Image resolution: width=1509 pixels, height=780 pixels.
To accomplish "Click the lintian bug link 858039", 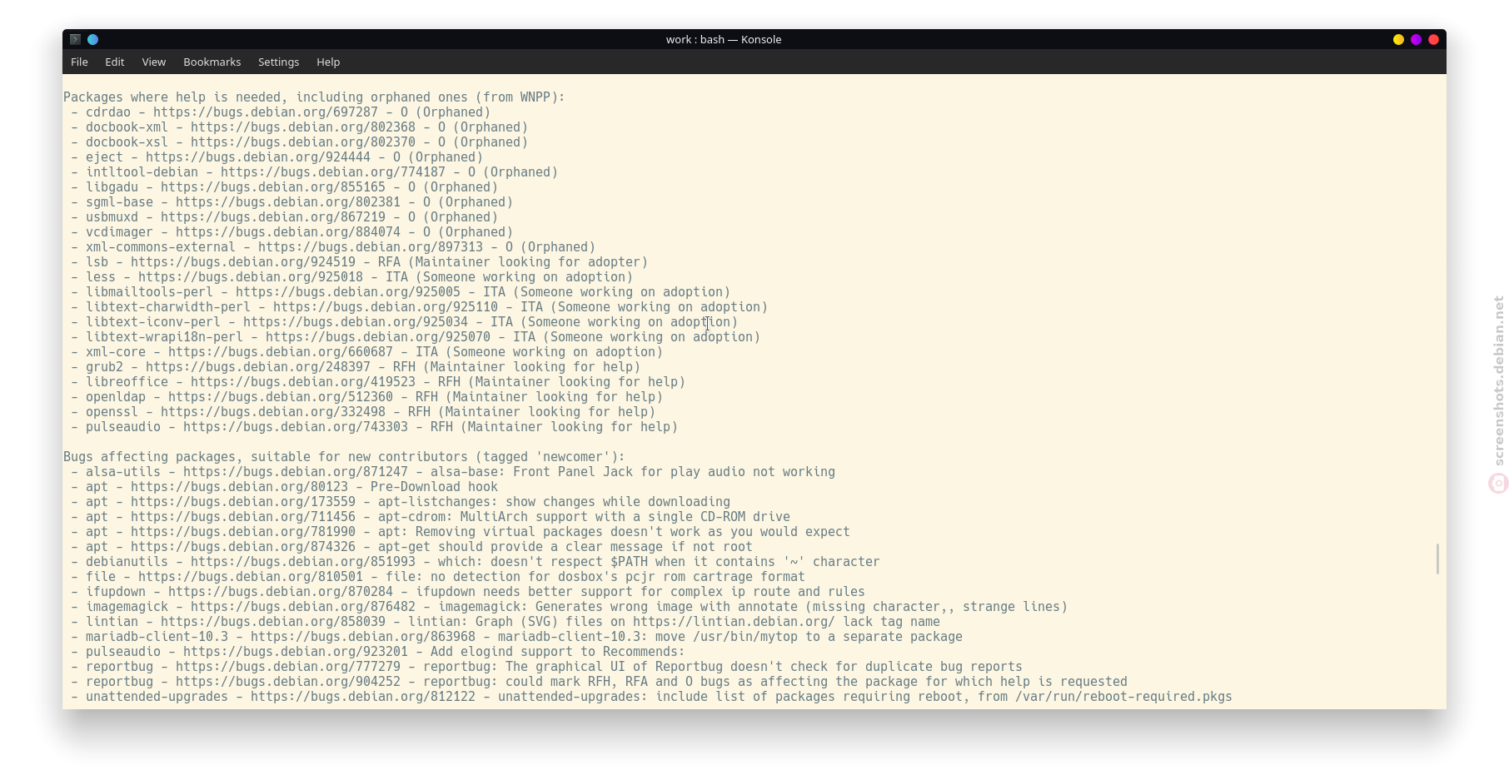I will pyautogui.click(x=273, y=622).
